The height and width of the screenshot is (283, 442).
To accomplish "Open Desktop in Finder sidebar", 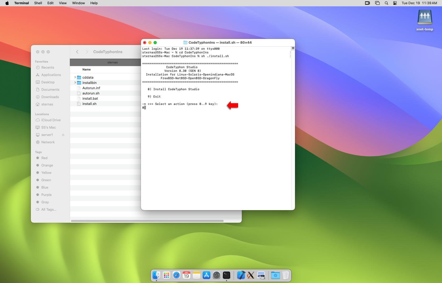I will (x=48, y=82).
